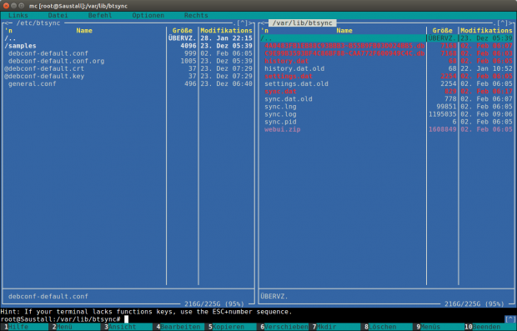Select the /samples directory in left panel
This screenshot has width=517, height=331.
click(128, 46)
